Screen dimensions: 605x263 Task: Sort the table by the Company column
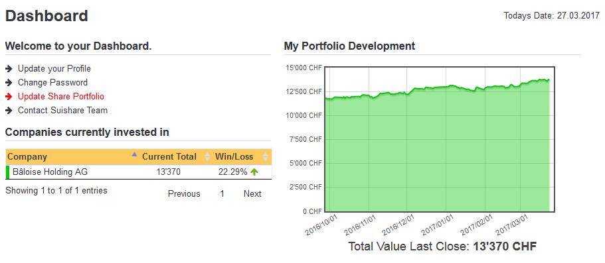(27, 157)
